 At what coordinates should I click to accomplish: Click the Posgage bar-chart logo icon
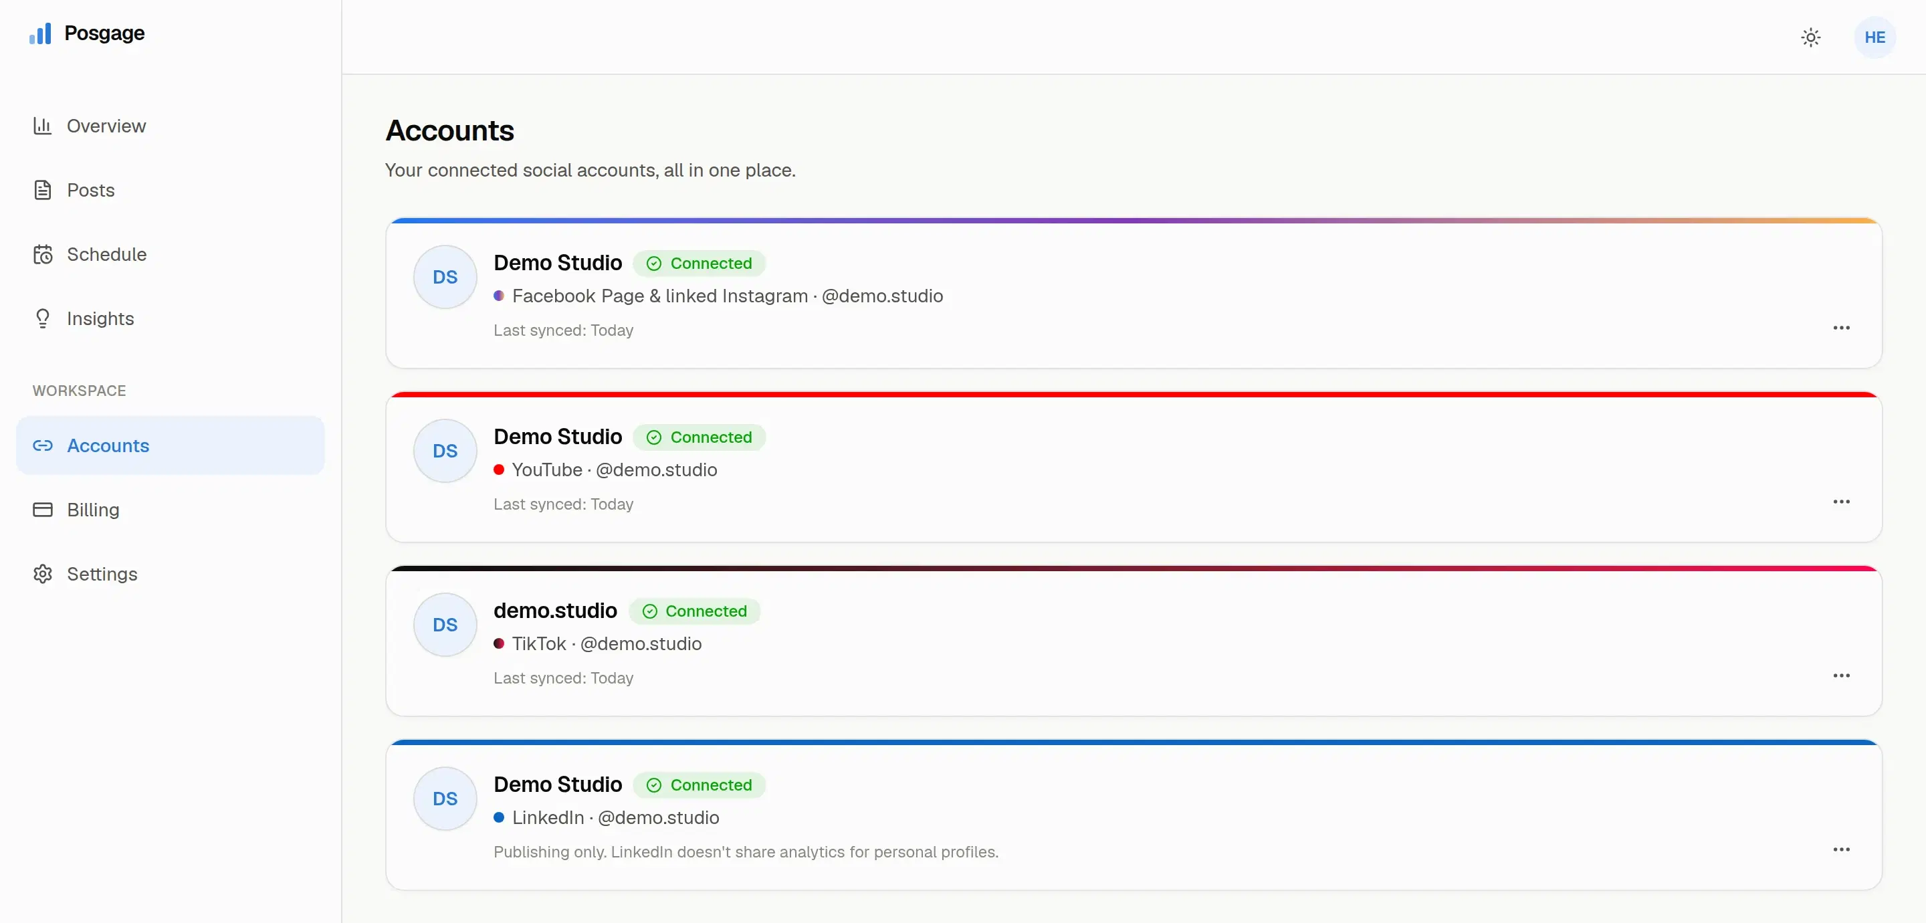click(x=40, y=33)
